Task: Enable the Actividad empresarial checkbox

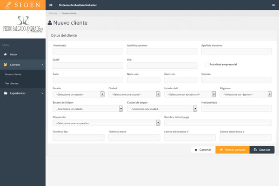Action: [207, 64]
